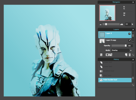The height and width of the screenshot is (100, 136).
Task: Click zoom out small mountain icon
Action: click(x=101, y=25)
